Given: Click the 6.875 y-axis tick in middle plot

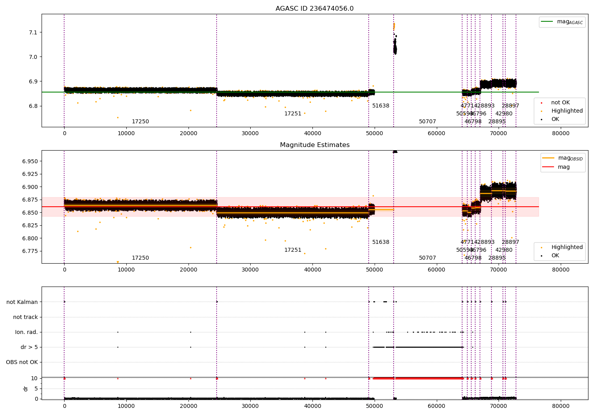Looking at the screenshot, I should 30,200.
